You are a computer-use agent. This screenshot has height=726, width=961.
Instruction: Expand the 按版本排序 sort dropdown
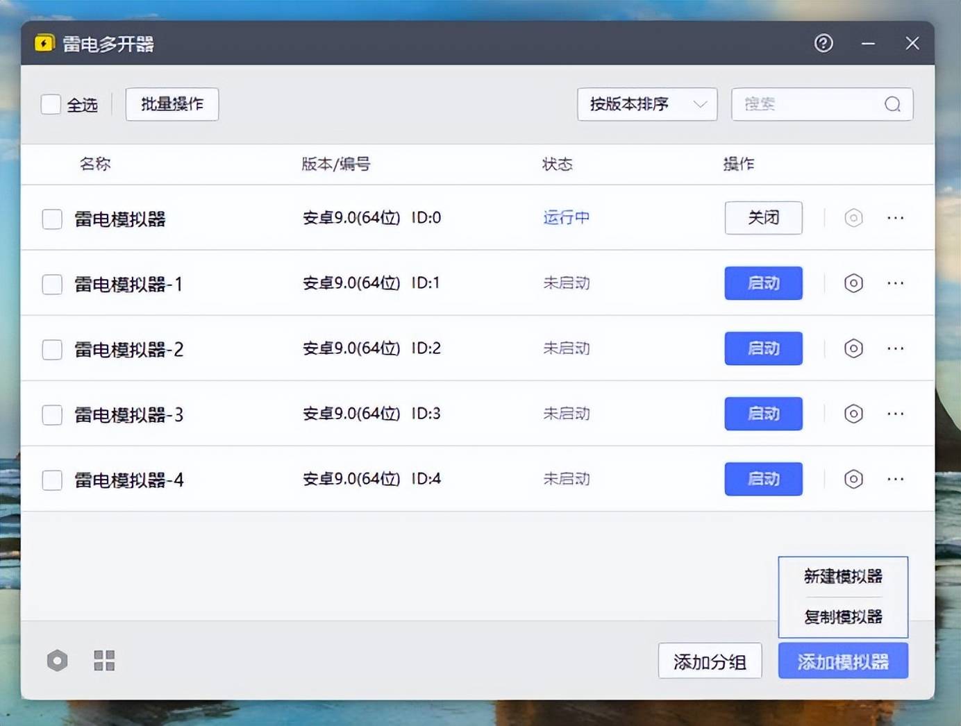pos(646,104)
